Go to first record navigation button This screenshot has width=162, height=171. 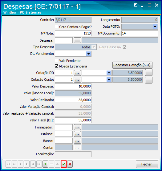click(x=8, y=164)
